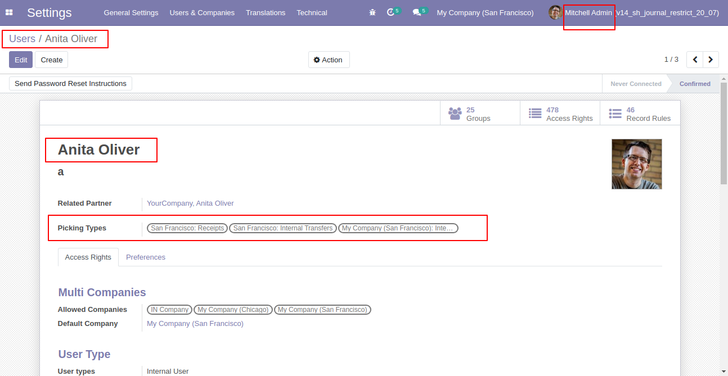Click the Groups people icon
Image resolution: width=728 pixels, height=376 pixels.
[x=455, y=114]
